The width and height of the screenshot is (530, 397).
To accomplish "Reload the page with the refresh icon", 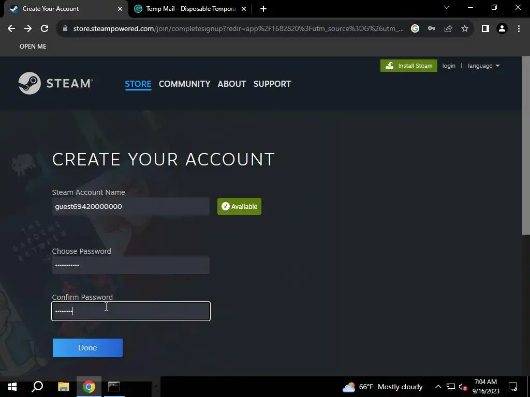I will coord(45,29).
